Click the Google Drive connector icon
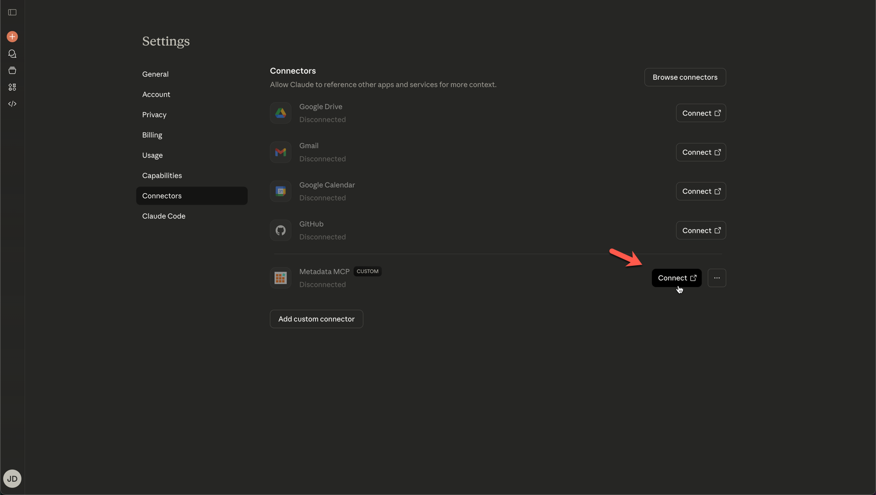The width and height of the screenshot is (876, 495). [x=280, y=113]
